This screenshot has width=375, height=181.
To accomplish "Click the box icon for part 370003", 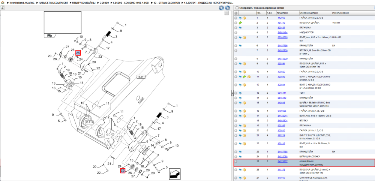I will [244, 178].
